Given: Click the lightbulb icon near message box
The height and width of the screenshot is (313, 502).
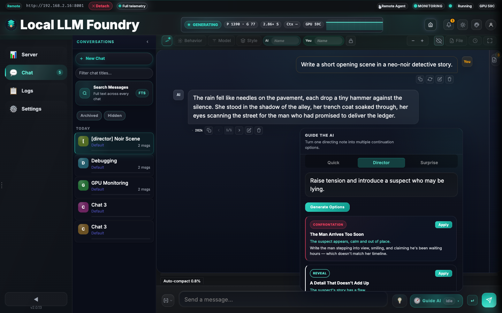Looking at the screenshot, I should click(x=400, y=300).
